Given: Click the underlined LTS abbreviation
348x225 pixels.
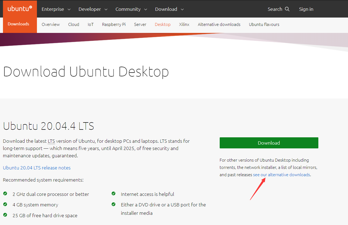Looking at the screenshot, I should tap(51, 141).
